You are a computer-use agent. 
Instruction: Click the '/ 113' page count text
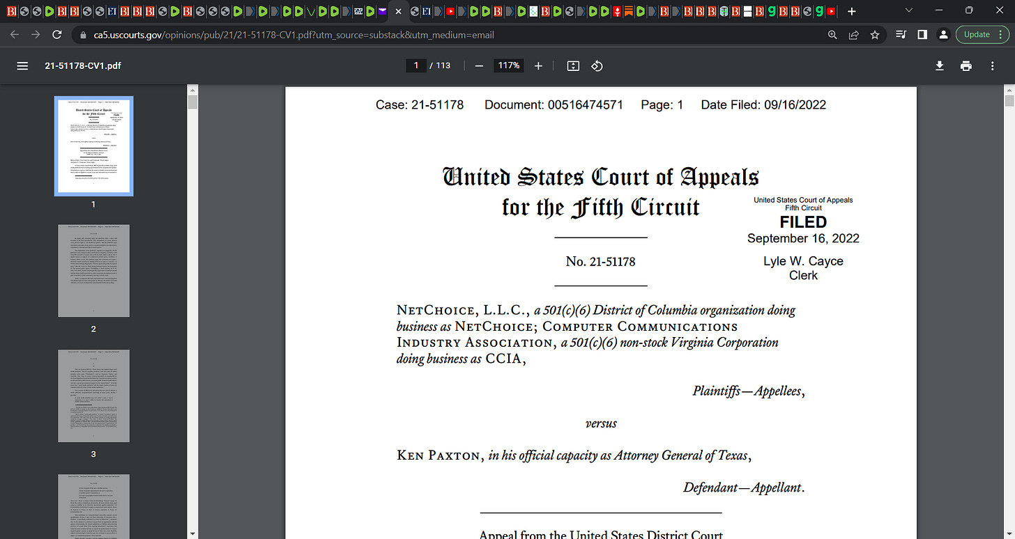point(440,65)
